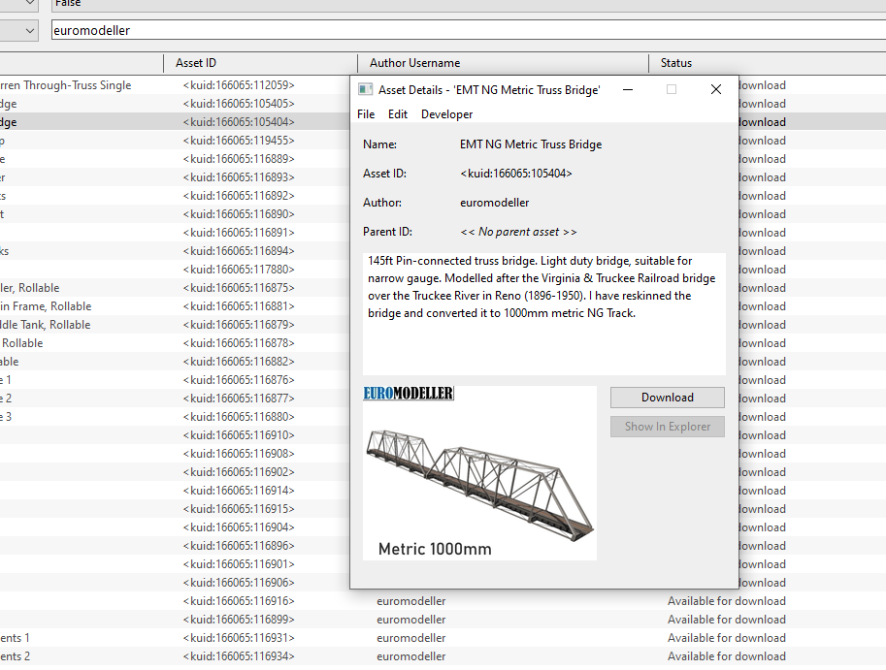
Task: Click the Download button
Action: point(668,398)
